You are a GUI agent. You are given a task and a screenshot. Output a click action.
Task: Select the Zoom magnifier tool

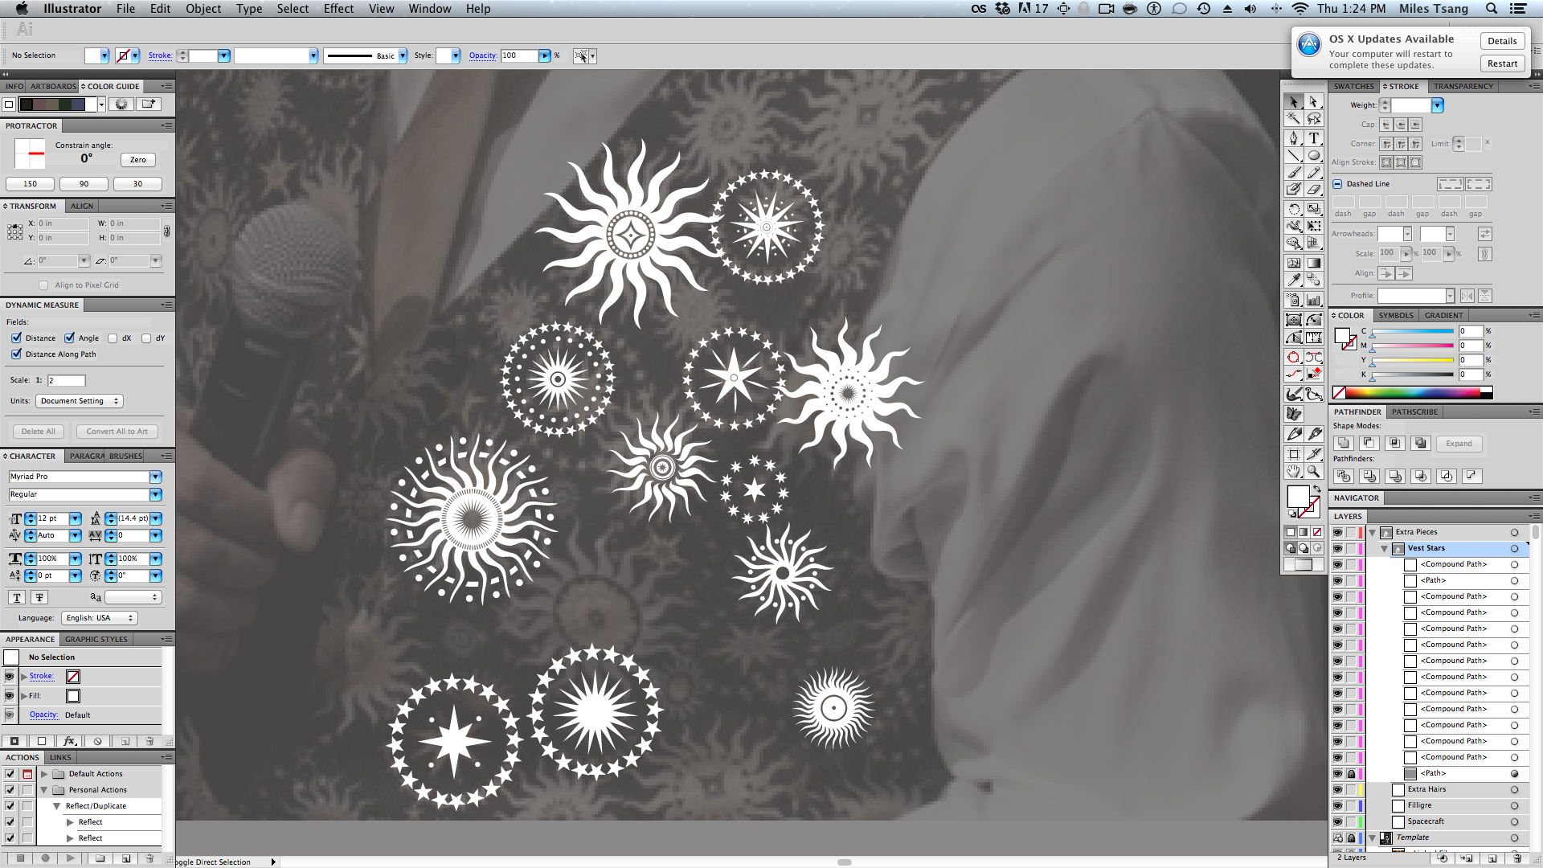point(1313,472)
